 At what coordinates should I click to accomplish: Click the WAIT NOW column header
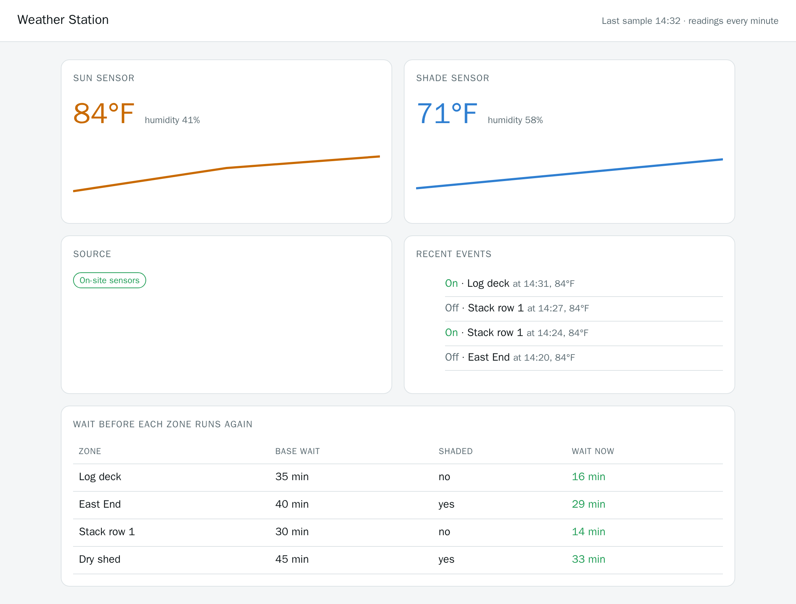click(593, 451)
